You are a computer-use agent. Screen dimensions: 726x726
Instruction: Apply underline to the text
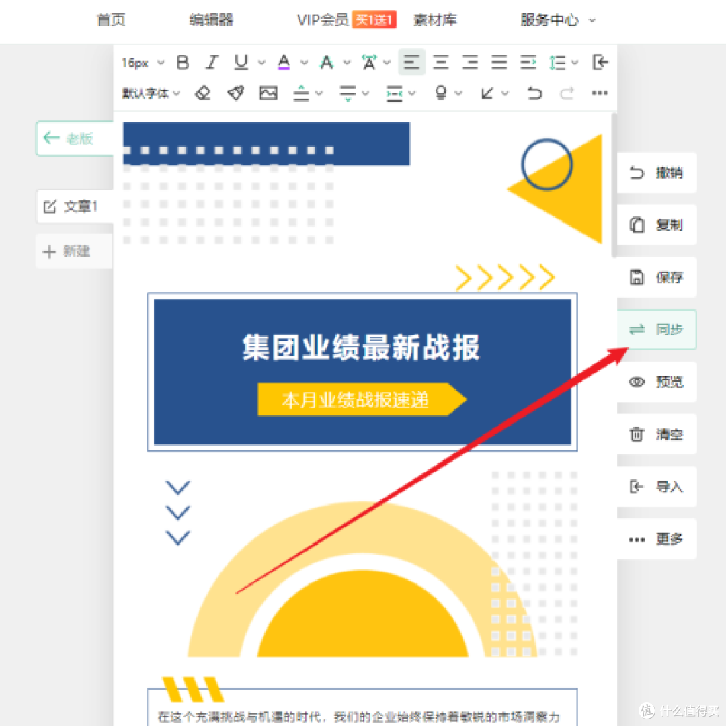(241, 62)
